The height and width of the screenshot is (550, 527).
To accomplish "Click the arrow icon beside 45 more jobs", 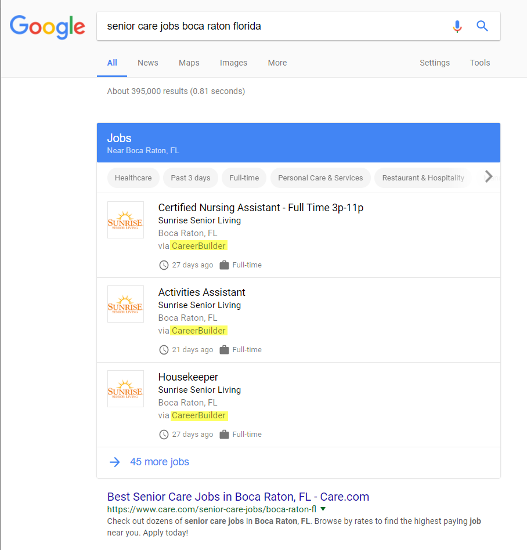I will click(115, 462).
